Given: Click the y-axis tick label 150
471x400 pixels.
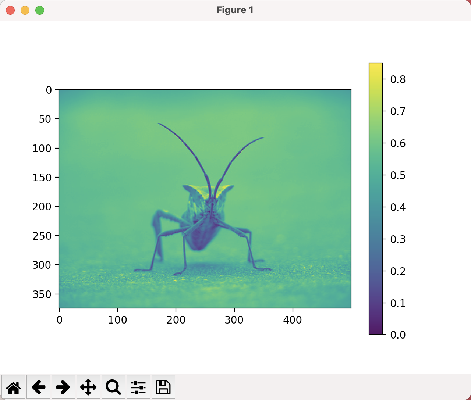Looking at the screenshot, I should [x=42, y=178].
